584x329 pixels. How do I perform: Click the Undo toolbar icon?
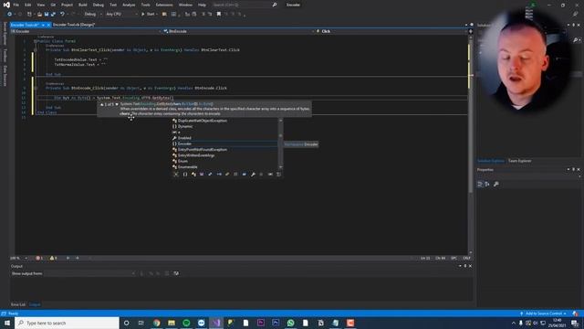click(62, 15)
